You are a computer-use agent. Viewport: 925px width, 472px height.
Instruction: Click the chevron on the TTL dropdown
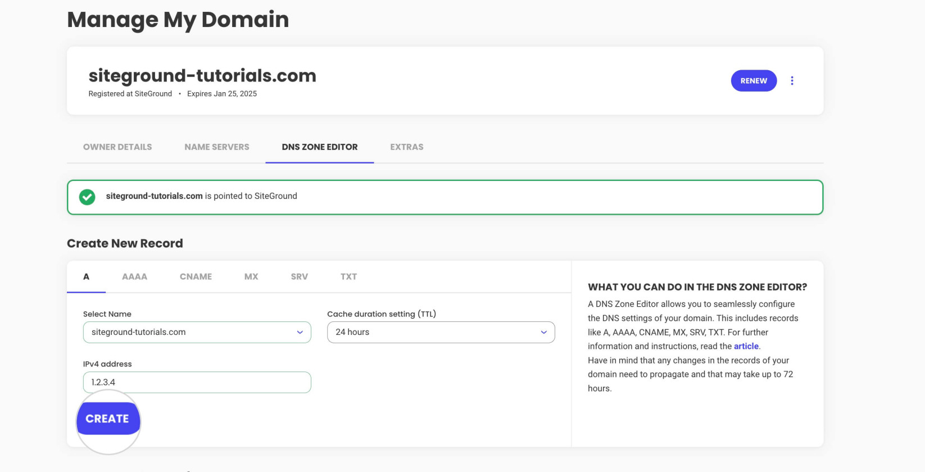point(543,332)
